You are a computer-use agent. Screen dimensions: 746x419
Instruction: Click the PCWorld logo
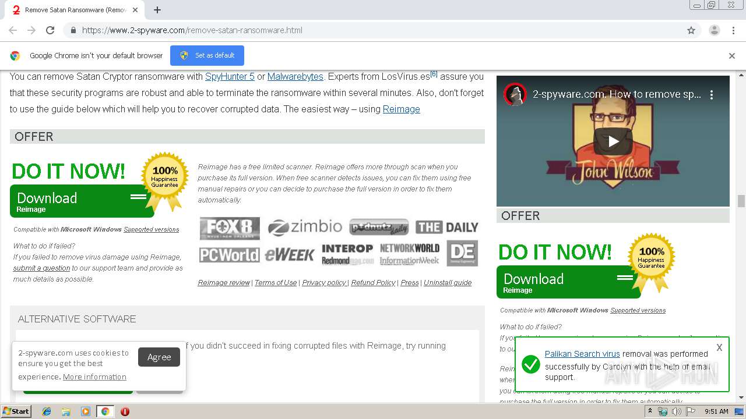click(229, 255)
